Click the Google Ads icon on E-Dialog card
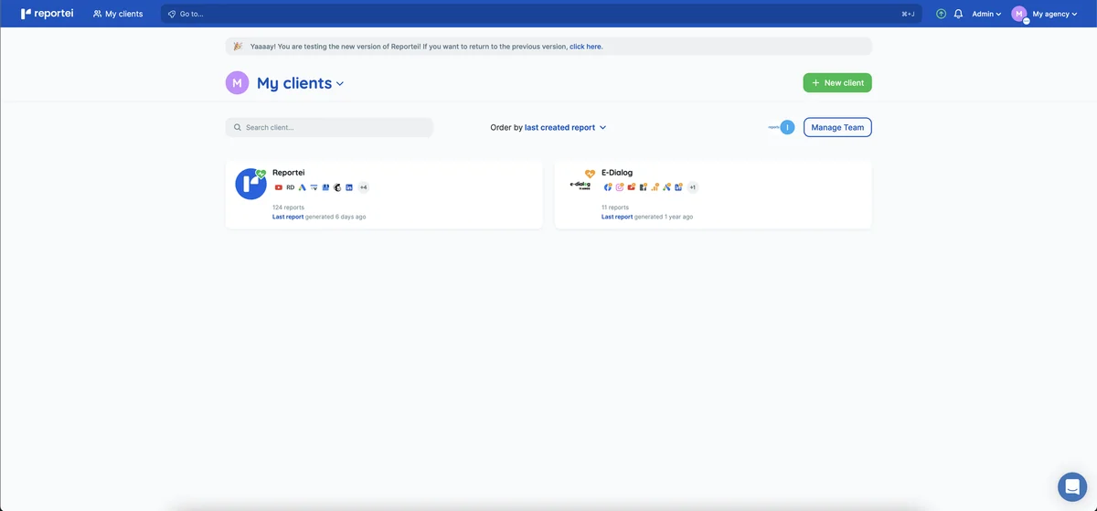This screenshot has height=511, width=1097. (x=667, y=187)
